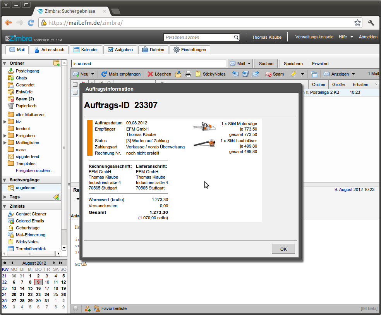Expand the Tags section
The height and width of the screenshot is (315, 381).
[5, 197]
